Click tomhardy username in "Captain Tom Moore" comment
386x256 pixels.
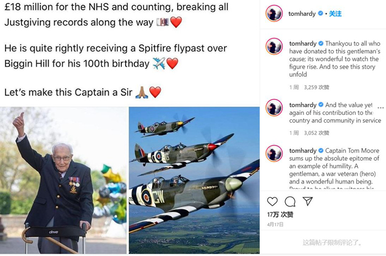pos(302,151)
